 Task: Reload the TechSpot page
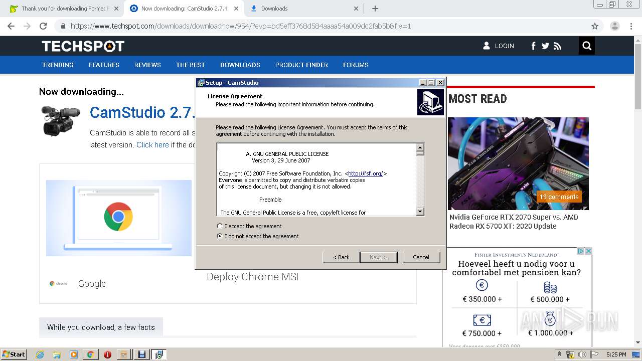tap(43, 26)
